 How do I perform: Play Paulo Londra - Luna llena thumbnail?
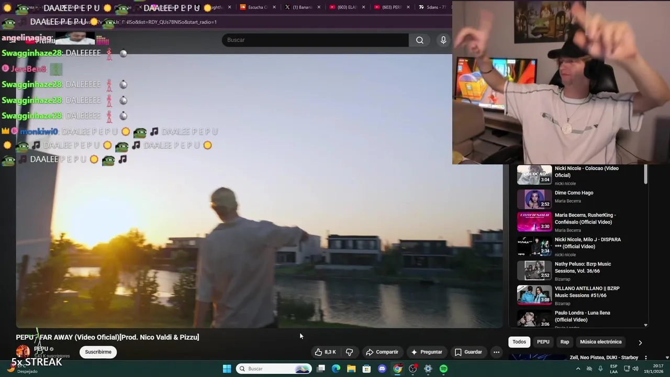pyautogui.click(x=534, y=319)
